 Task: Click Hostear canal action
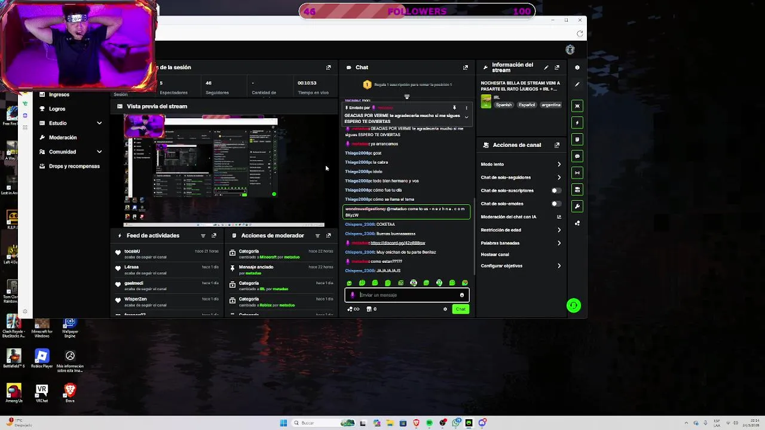click(x=495, y=254)
